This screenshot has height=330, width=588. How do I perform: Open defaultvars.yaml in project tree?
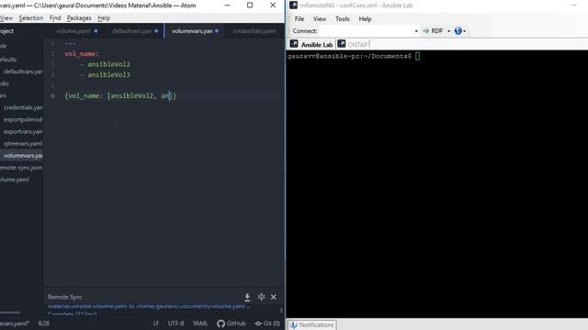tap(23, 71)
